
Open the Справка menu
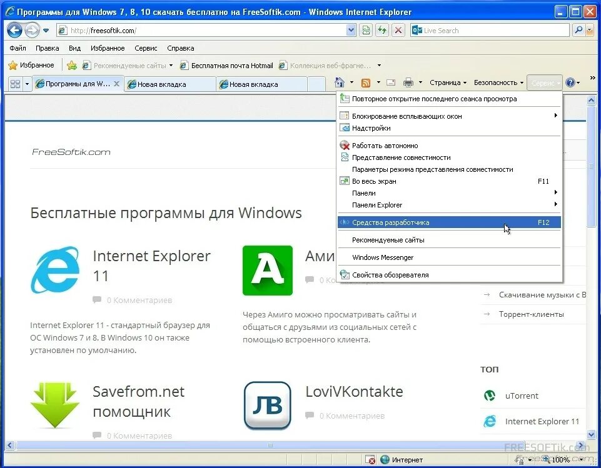[181, 48]
